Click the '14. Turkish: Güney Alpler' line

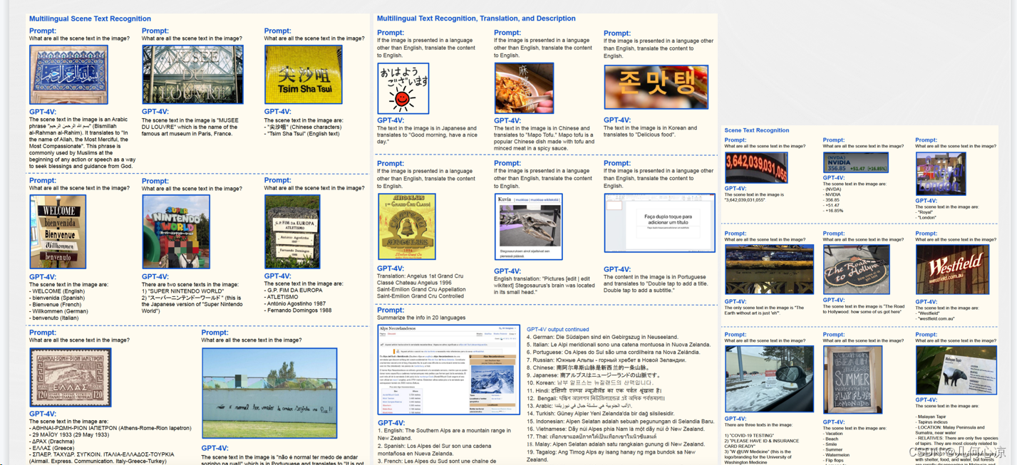click(x=600, y=413)
